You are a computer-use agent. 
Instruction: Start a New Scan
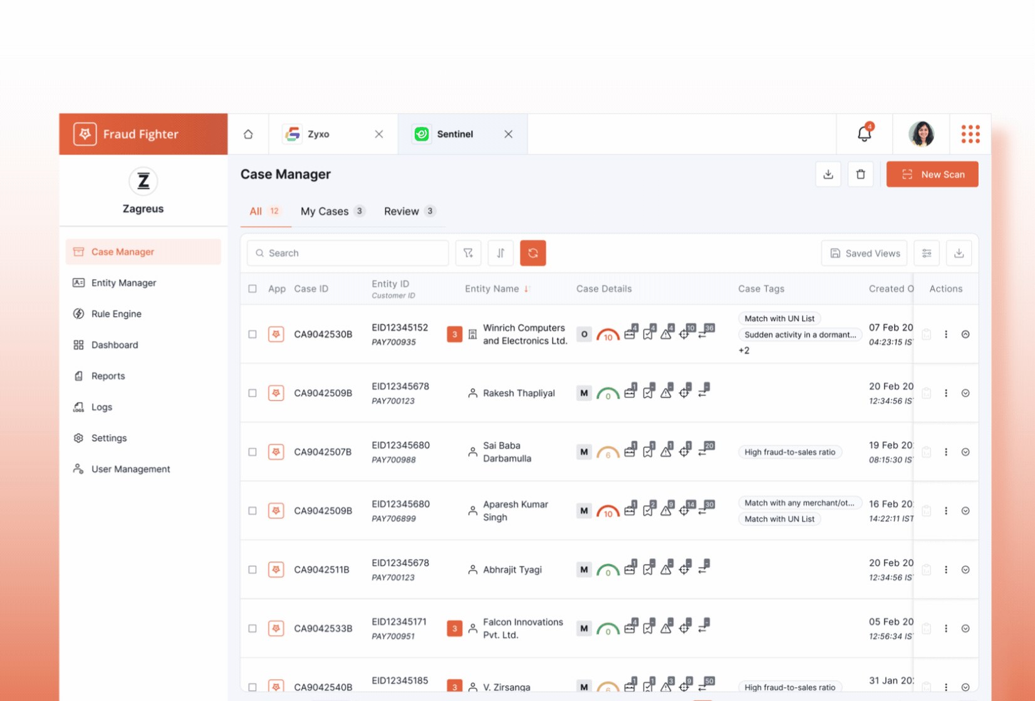click(932, 174)
